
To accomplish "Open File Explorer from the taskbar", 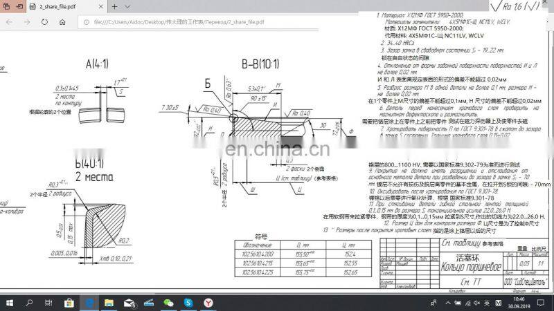I will click(x=109, y=302).
